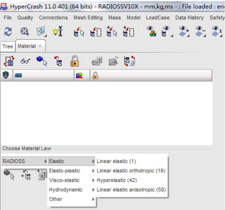225x210 pixels.
Task: Open the Model menu
Action: (134, 18)
